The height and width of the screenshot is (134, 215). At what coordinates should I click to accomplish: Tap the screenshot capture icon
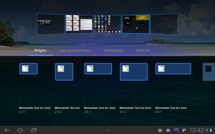tap(47, 130)
